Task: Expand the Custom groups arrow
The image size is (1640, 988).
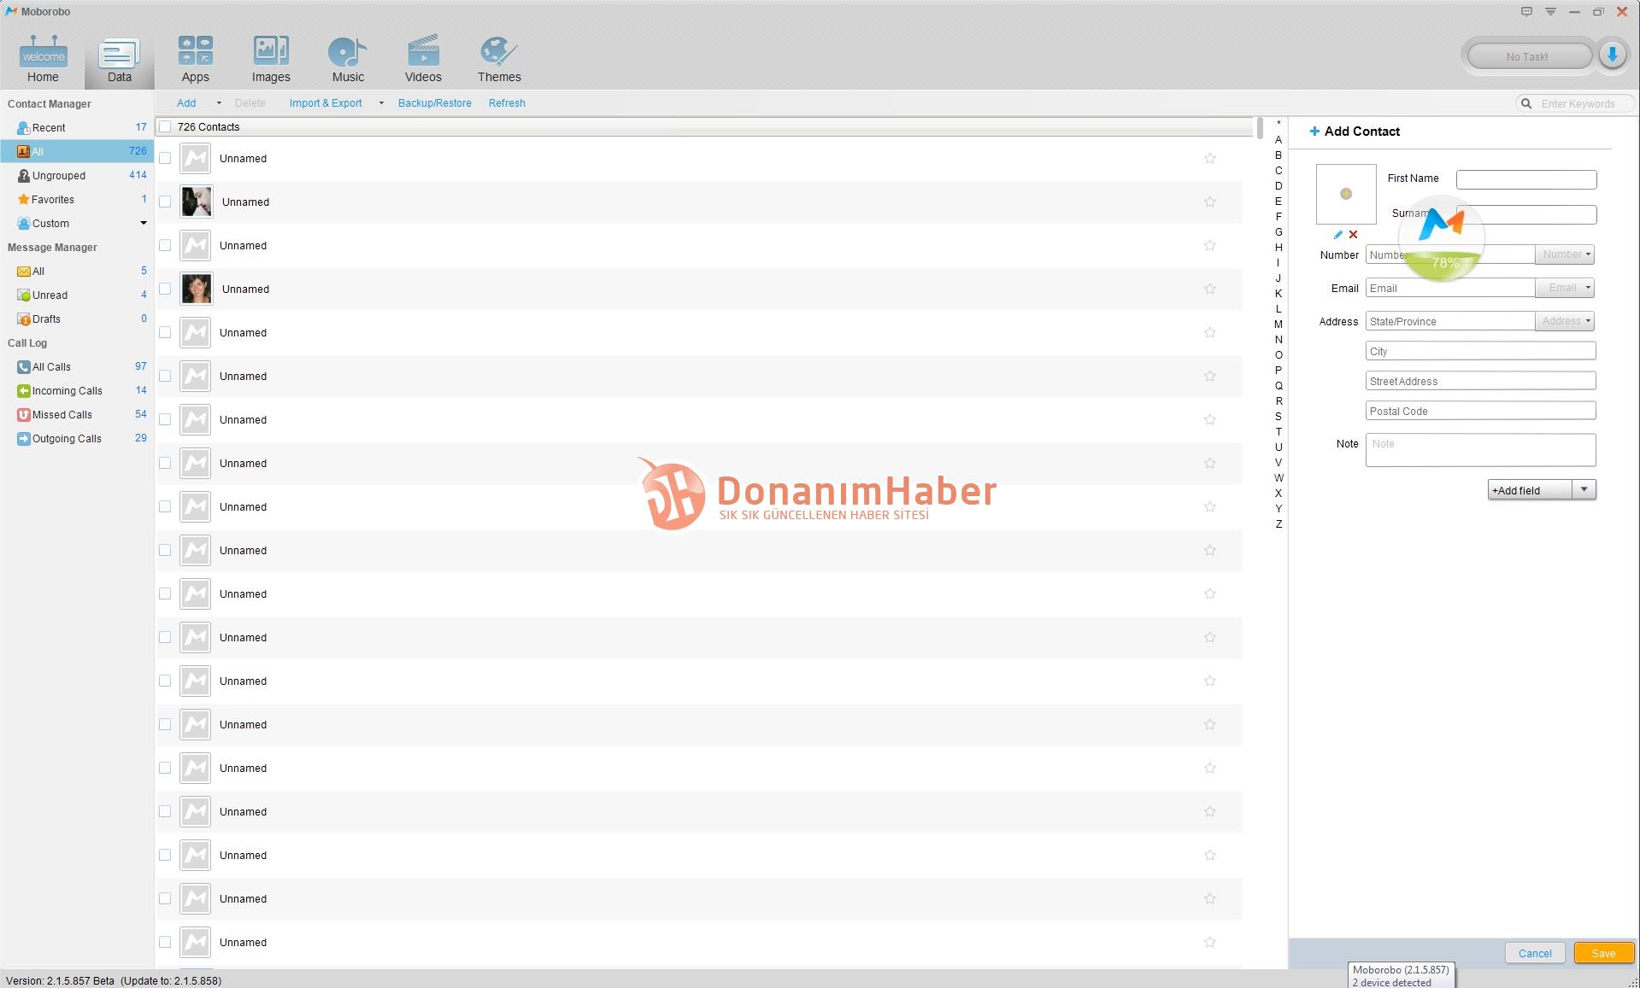Action: coord(144,223)
